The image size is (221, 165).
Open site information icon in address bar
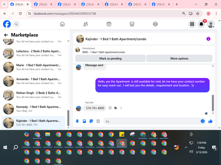pyautogui.click(x=30, y=14)
